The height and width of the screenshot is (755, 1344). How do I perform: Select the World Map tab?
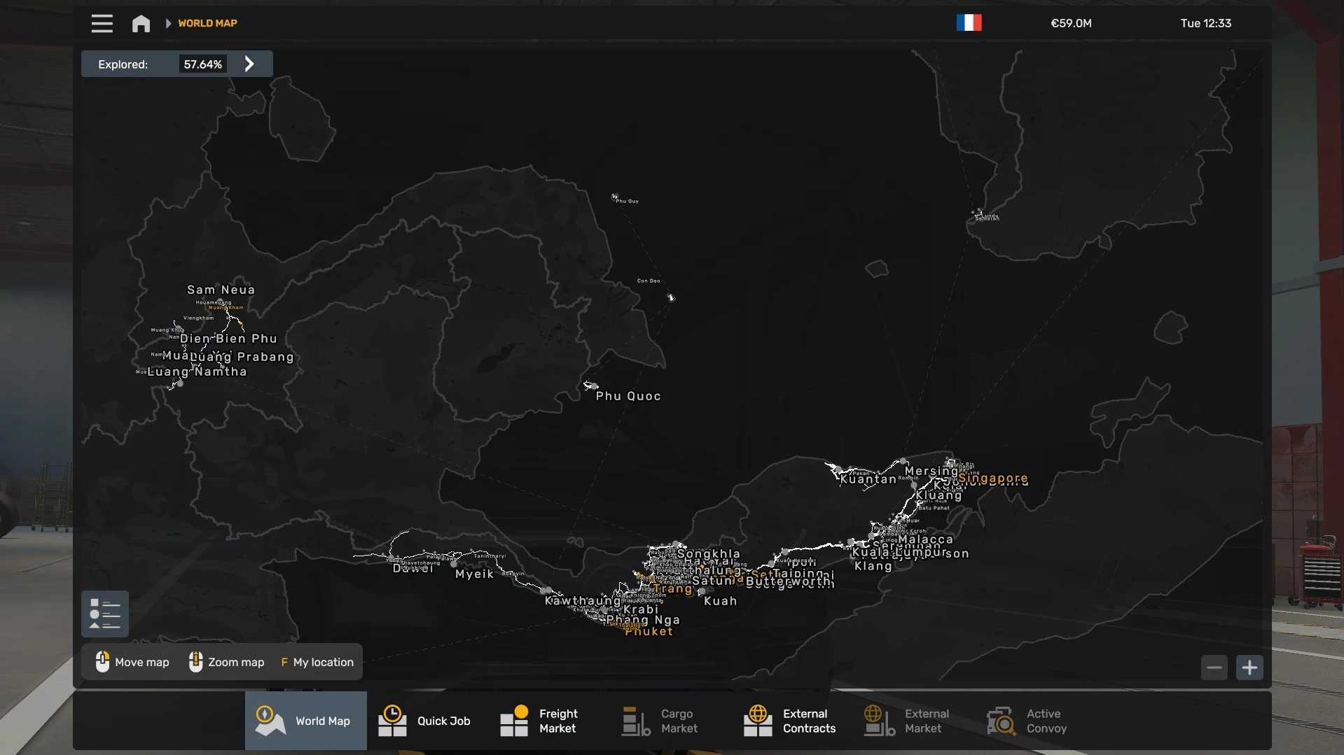coord(305,721)
